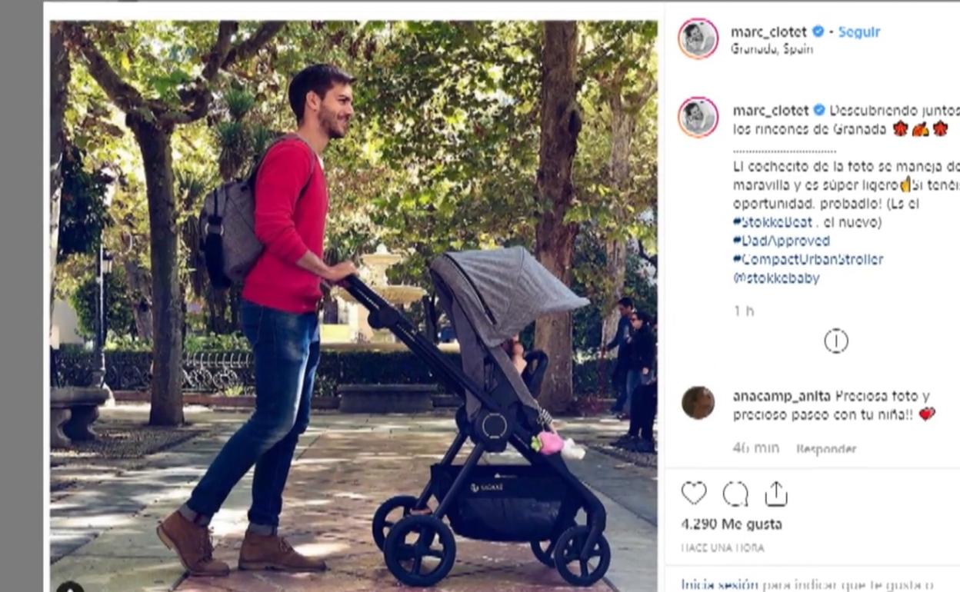The width and height of the screenshot is (960, 592).
Task: Follow the account via Seguir
Action: click(x=859, y=32)
